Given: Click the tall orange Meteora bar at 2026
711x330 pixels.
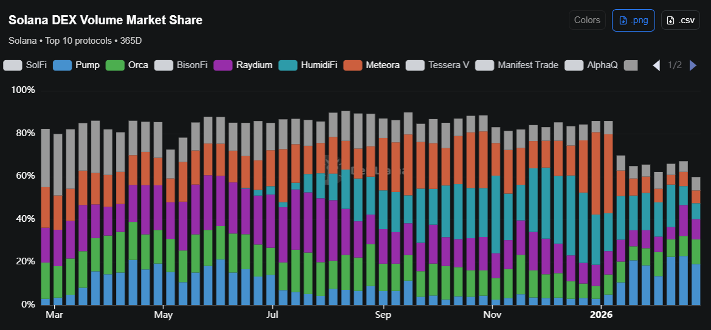Looking at the screenshot, I should [596, 174].
